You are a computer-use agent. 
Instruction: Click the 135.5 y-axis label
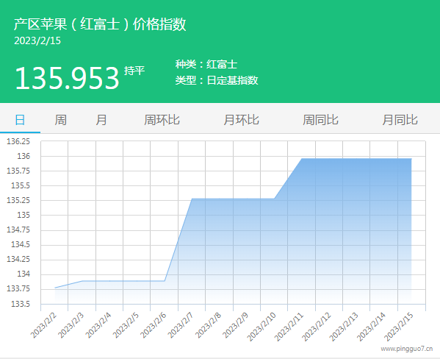point(21,185)
